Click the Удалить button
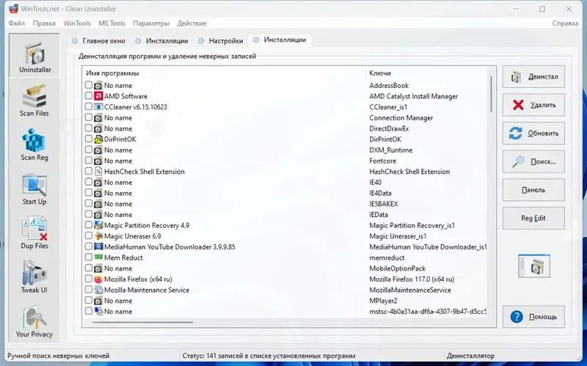This screenshot has width=587, height=366. pyautogui.click(x=533, y=105)
